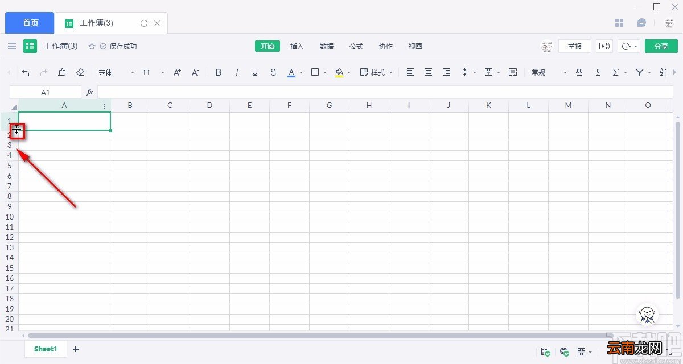Click the filter funnel icon
The height and width of the screenshot is (364, 683).
tap(639, 72)
